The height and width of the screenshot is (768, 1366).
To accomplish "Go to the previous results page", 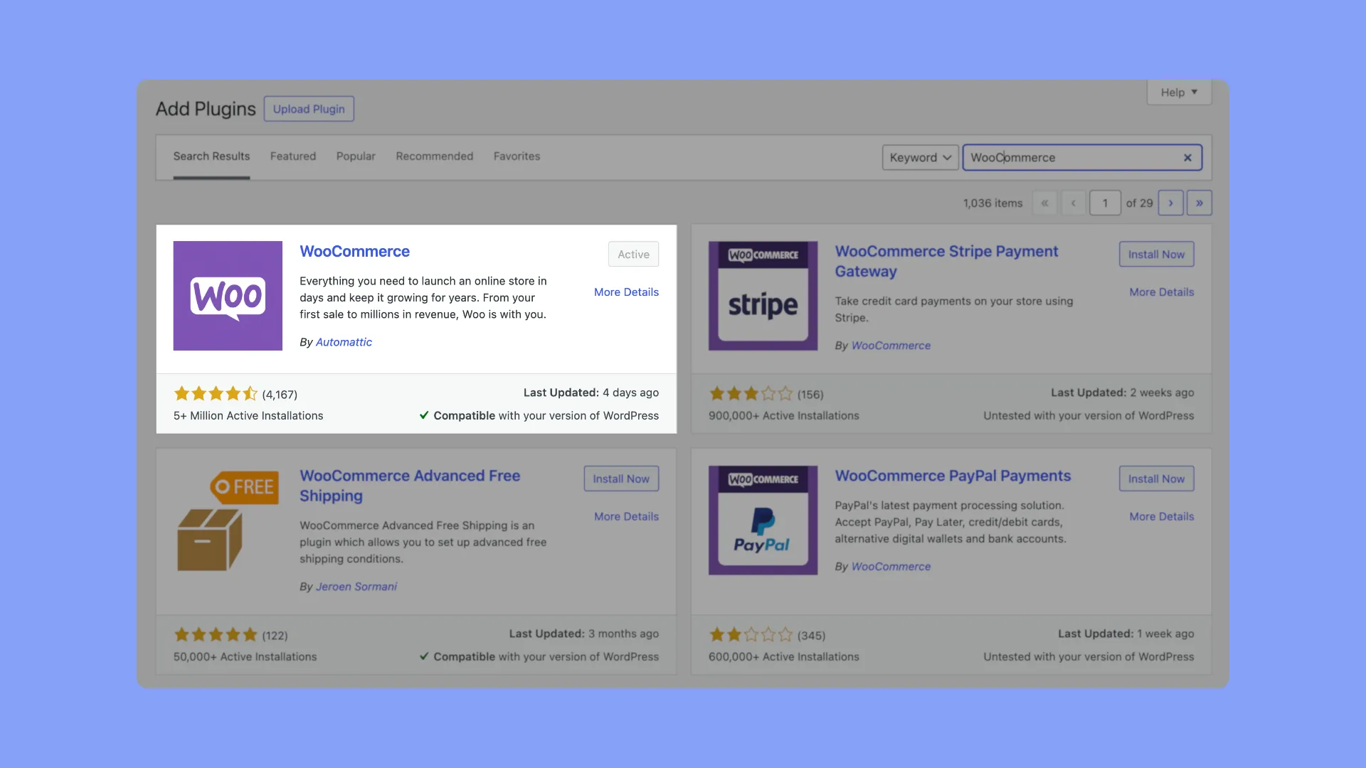I will (1073, 203).
